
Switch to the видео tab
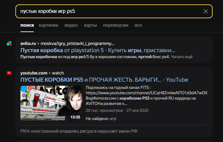[x=71, y=25]
